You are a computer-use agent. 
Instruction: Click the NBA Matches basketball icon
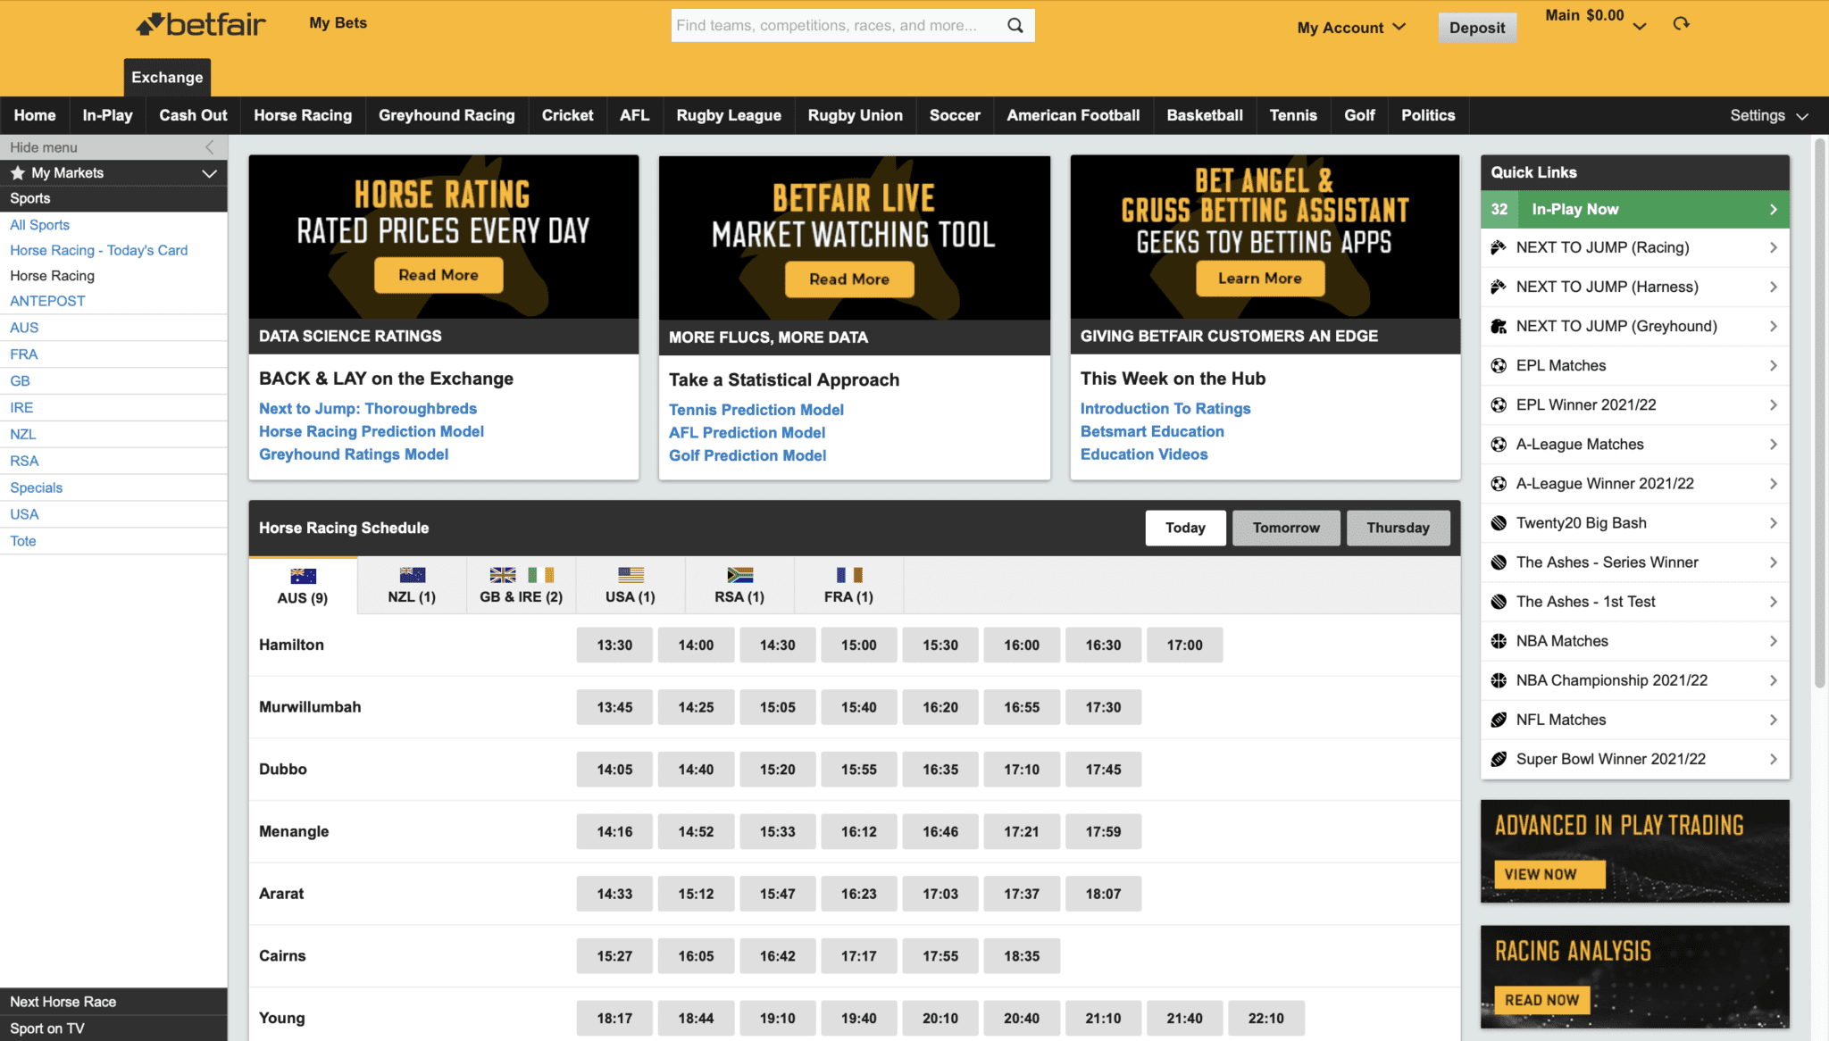1499,640
